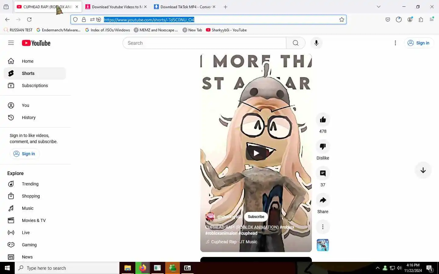Open File Explorer from taskbar
Viewport: 439px width, 274px height.
click(x=127, y=268)
